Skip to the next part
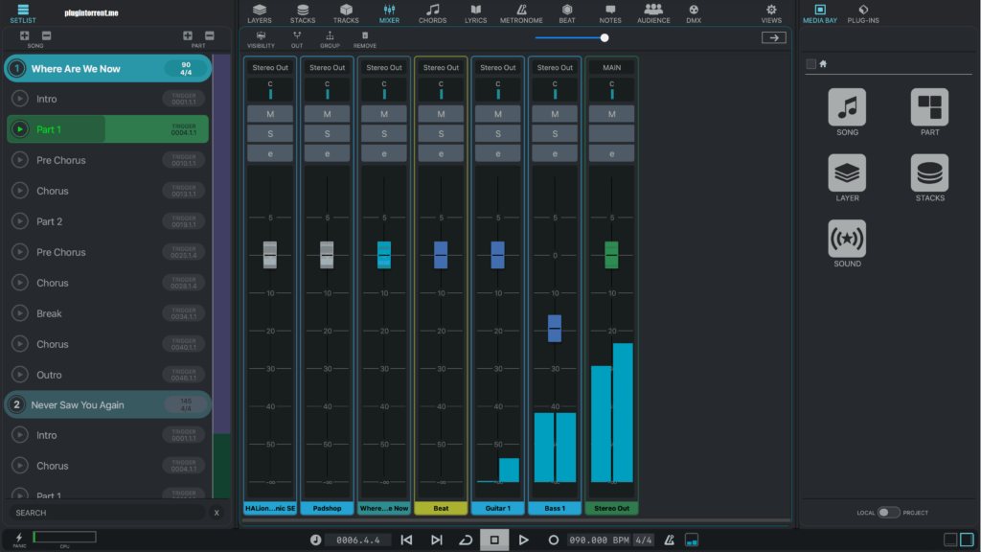The image size is (981, 552). (437, 540)
